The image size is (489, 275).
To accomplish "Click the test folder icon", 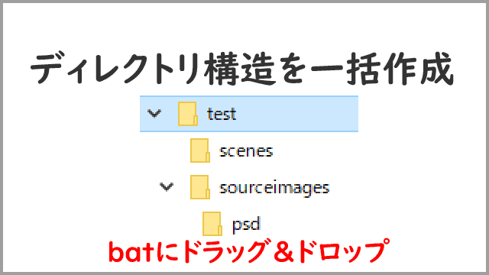I will tap(188, 114).
